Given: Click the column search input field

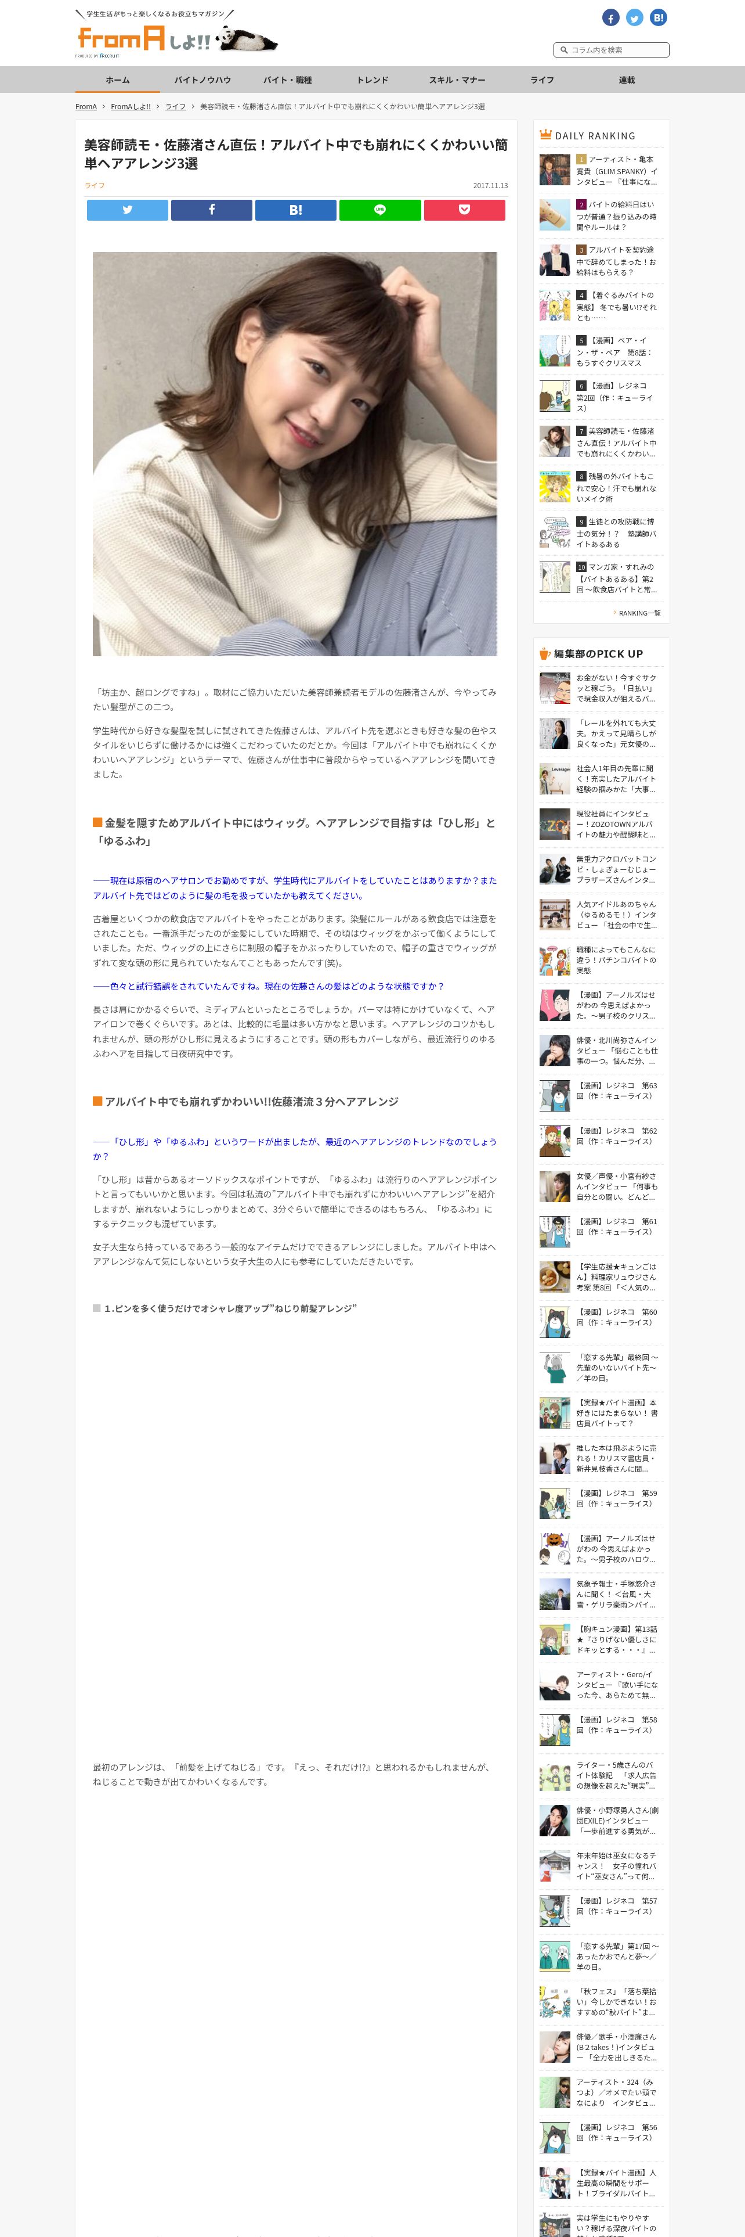Looking at the screenshot, I should (612, 51).
